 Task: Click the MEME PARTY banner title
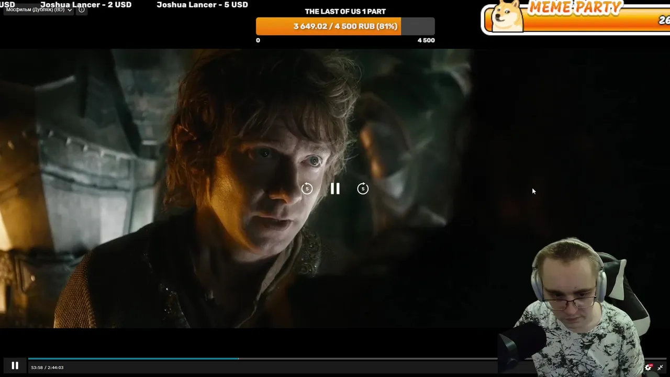point(575,7)
